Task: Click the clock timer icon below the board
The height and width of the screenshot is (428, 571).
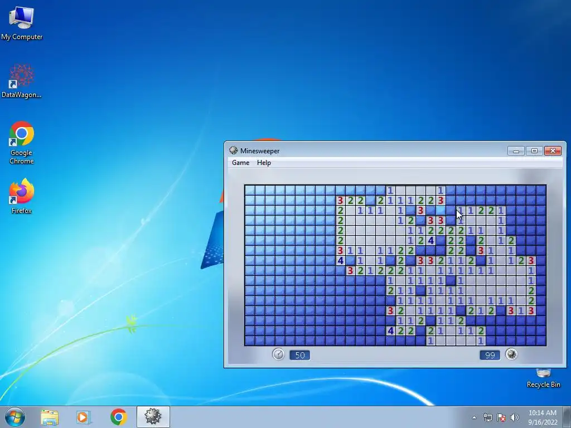Action: [278, 354]
